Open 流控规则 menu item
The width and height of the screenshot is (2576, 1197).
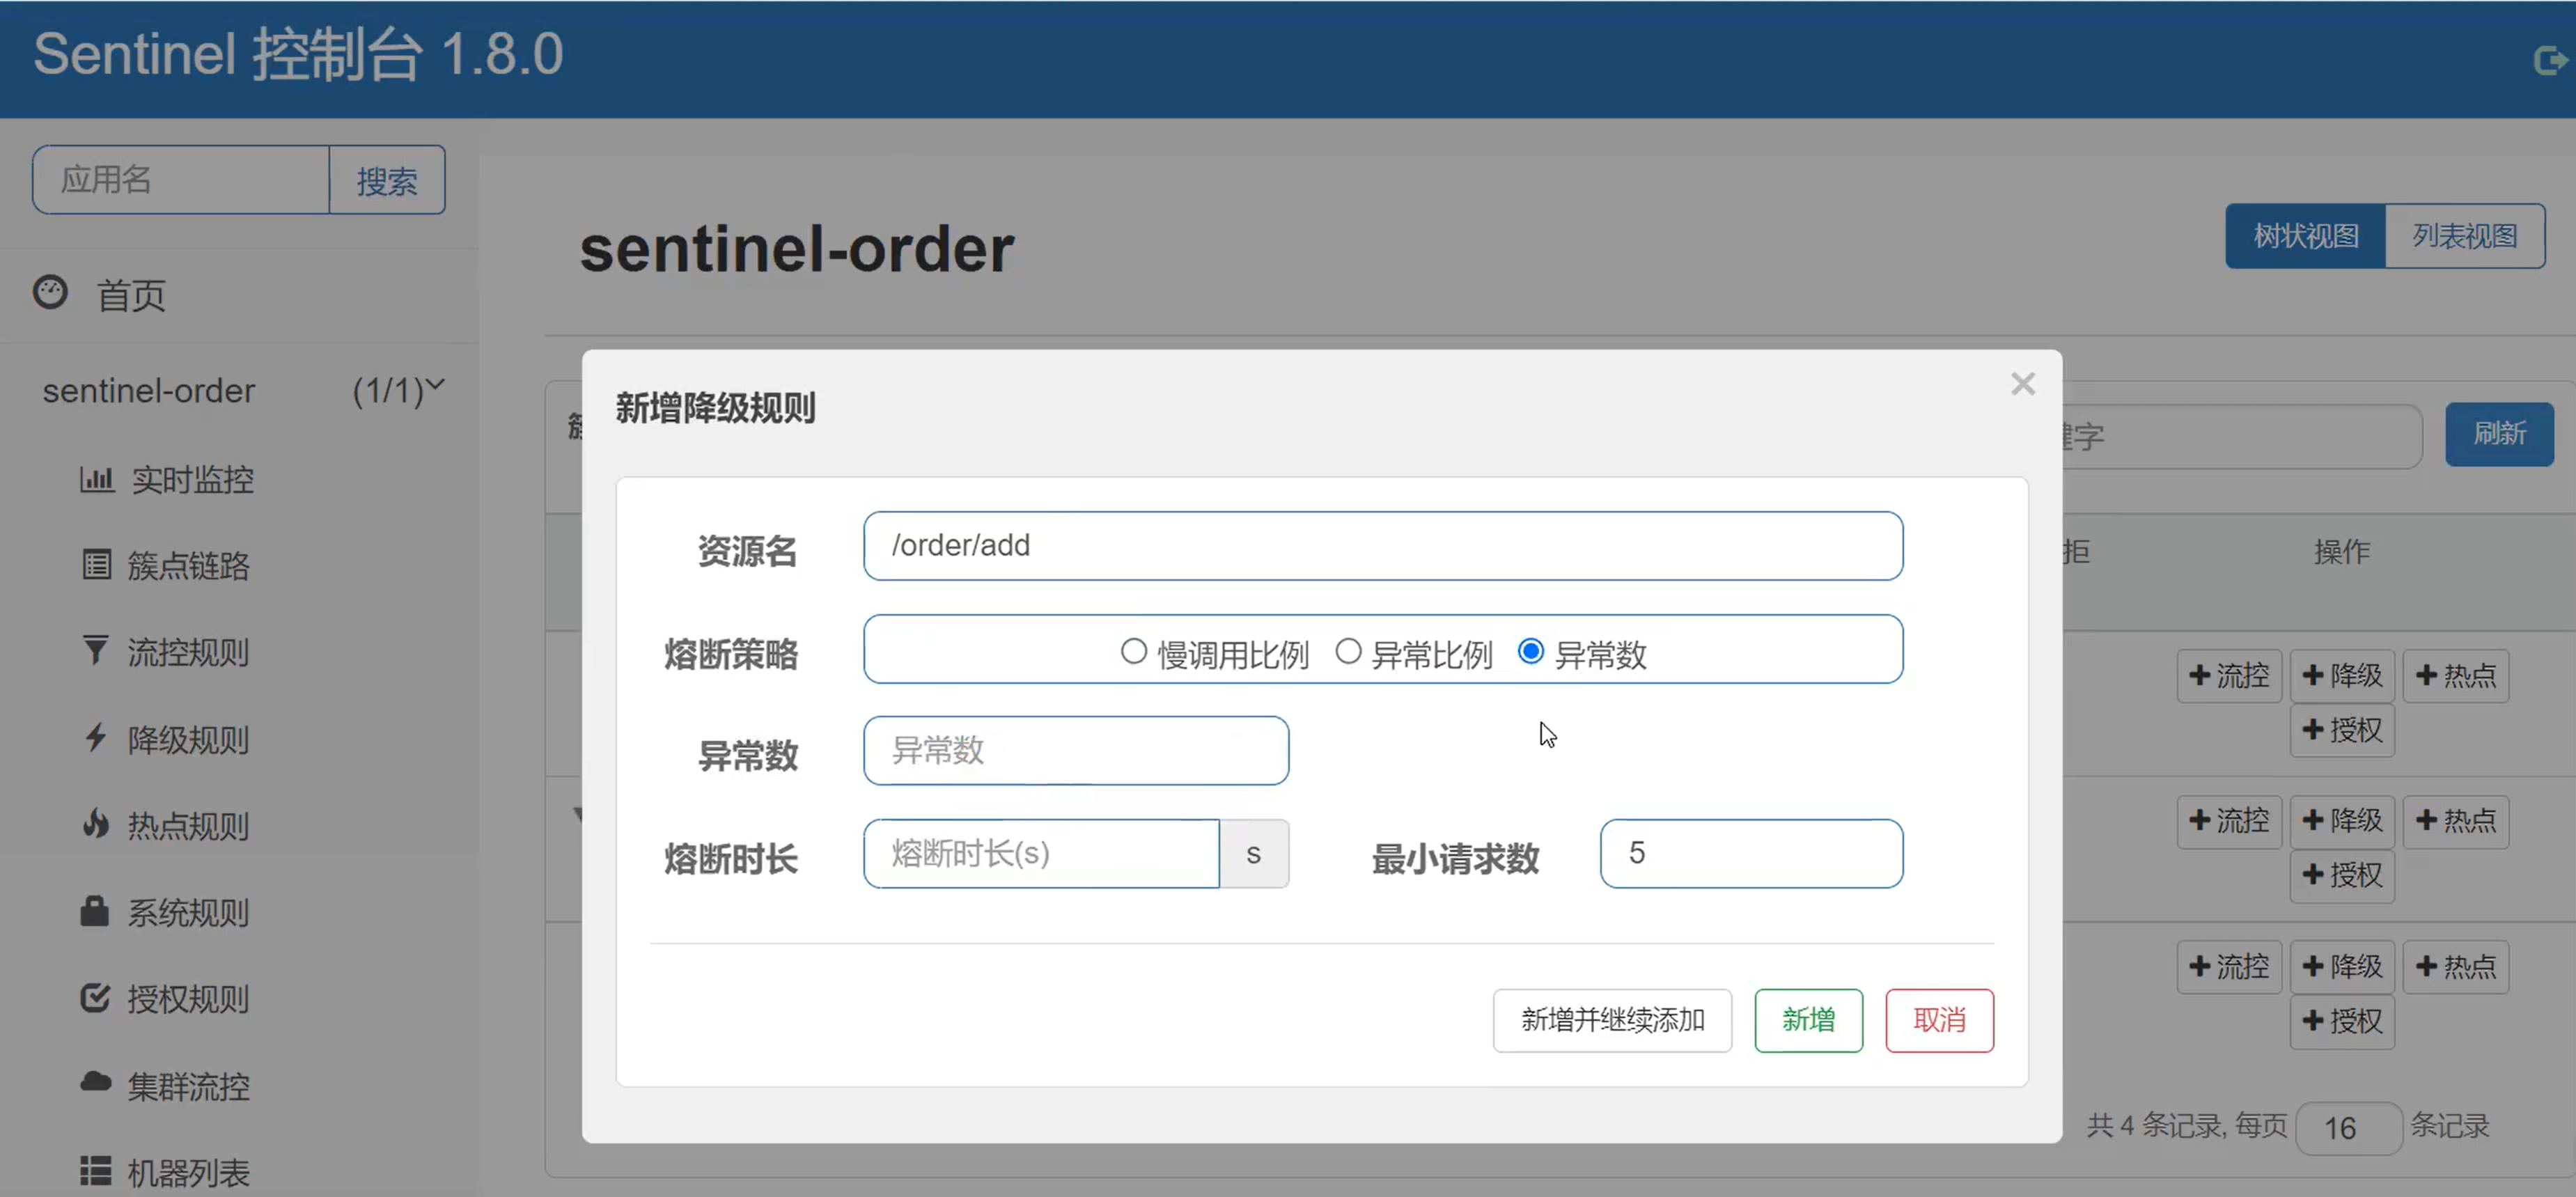tap(188, 652)
